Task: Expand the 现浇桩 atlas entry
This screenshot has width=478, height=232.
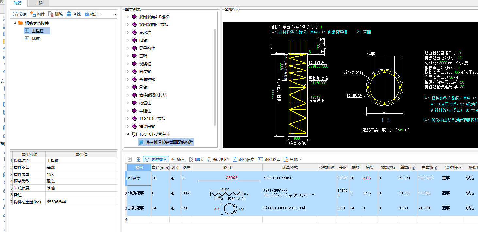Action: (128, 64)
